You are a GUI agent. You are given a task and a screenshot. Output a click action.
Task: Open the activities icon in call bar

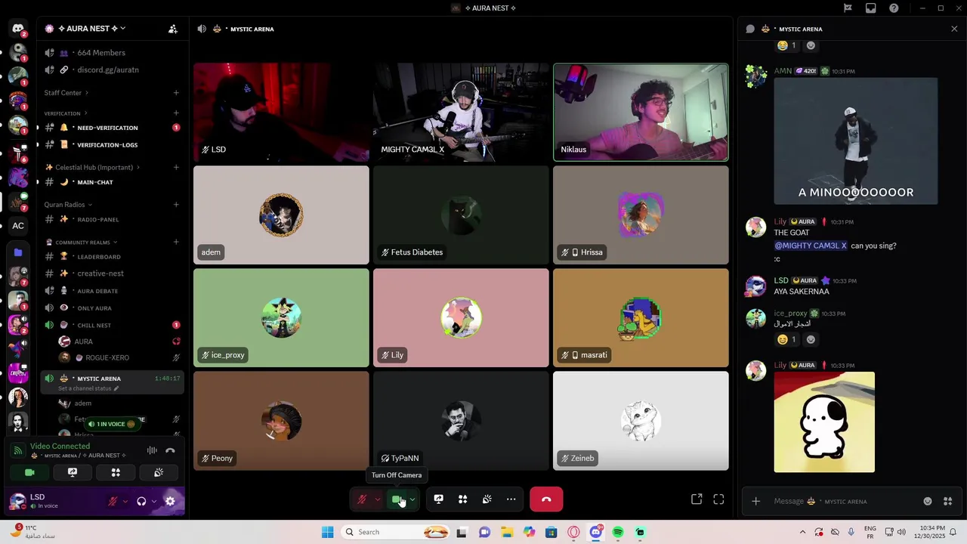click(462, 499)
